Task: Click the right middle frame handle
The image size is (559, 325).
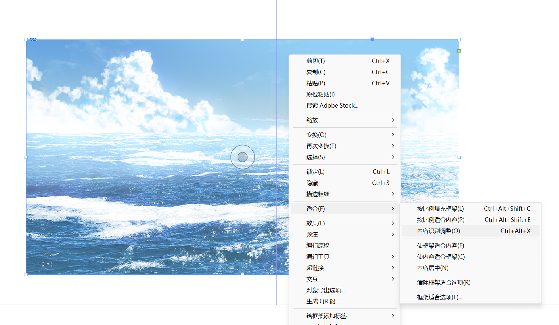Action: coord(459,157)
